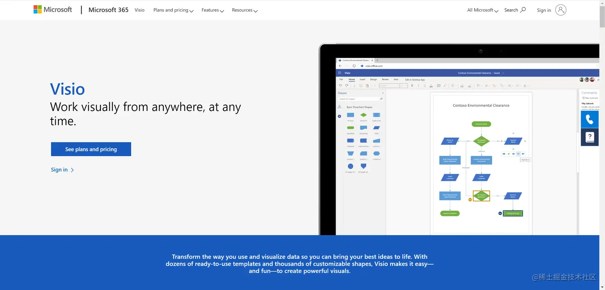Screen dimensions: 605x290
Task: Click the browser back arrow in mockup
Action: pos(340,66)
